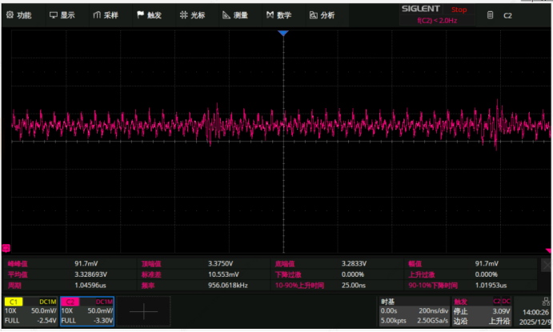This screenshot has height=332, width=553.
Task: Click the -3.30V offset in C2 box
Action: (103, 321)
